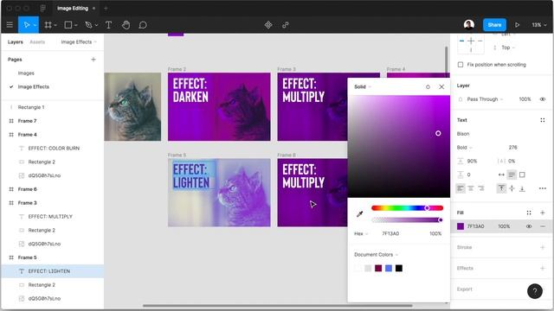This screenshot has height=311, width=554.
Task: Open the help question mark button
Action: click(x=535, y=291)
